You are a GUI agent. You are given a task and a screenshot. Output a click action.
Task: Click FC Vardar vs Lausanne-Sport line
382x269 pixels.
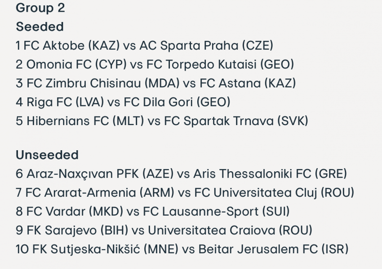click(153, 212)
